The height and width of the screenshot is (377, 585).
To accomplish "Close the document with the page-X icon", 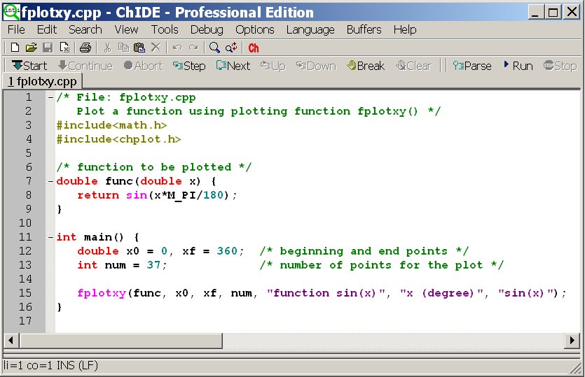I will [x=64, y=48].
